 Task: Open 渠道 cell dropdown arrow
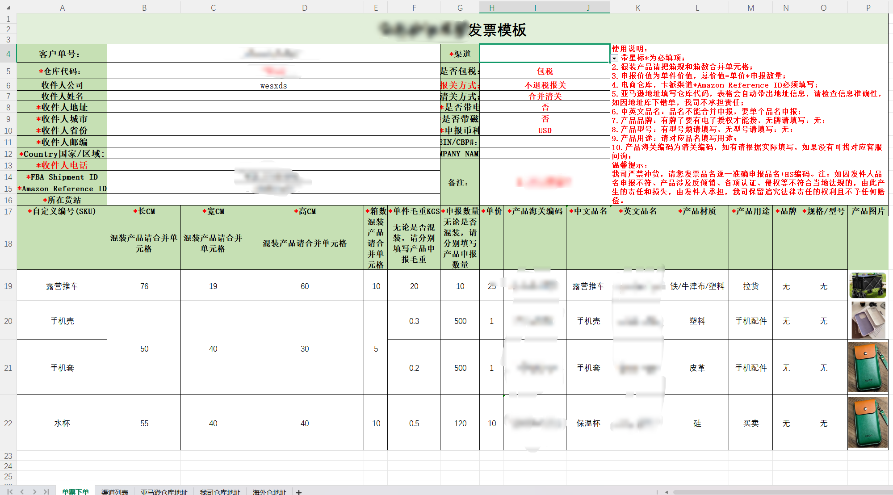coord(614,59)
